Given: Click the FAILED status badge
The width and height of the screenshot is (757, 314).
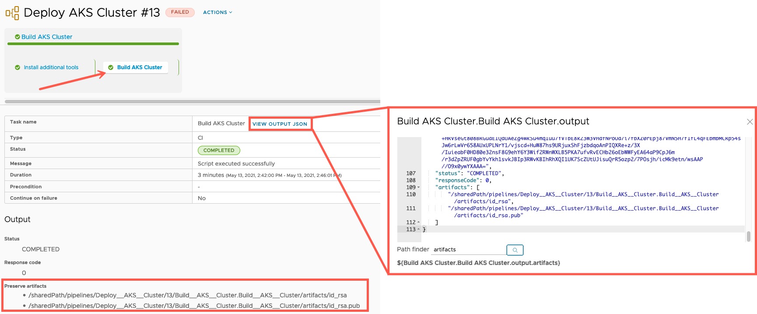Looking at the screenshot, I should tap(180, 12).
